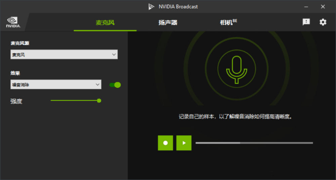Click the 麦克风源 label
The width and height of the screenshot is (336, 180).
point(20,43)
